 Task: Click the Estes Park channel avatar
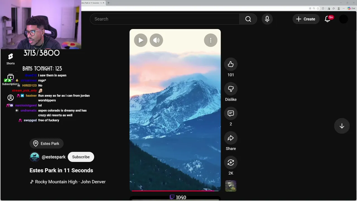pos(35,157)
